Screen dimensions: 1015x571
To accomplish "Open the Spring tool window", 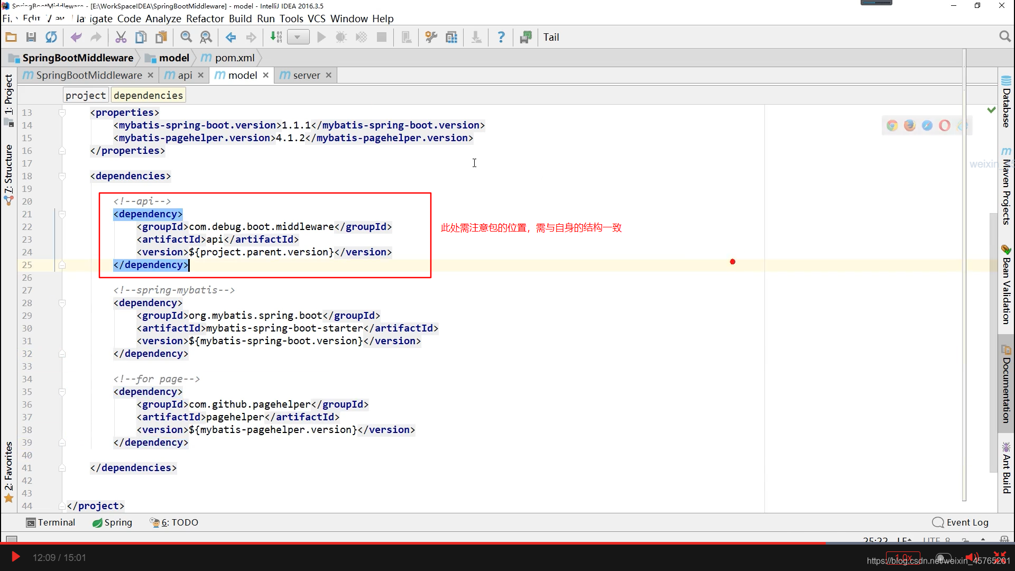I will tap(112, 522).
